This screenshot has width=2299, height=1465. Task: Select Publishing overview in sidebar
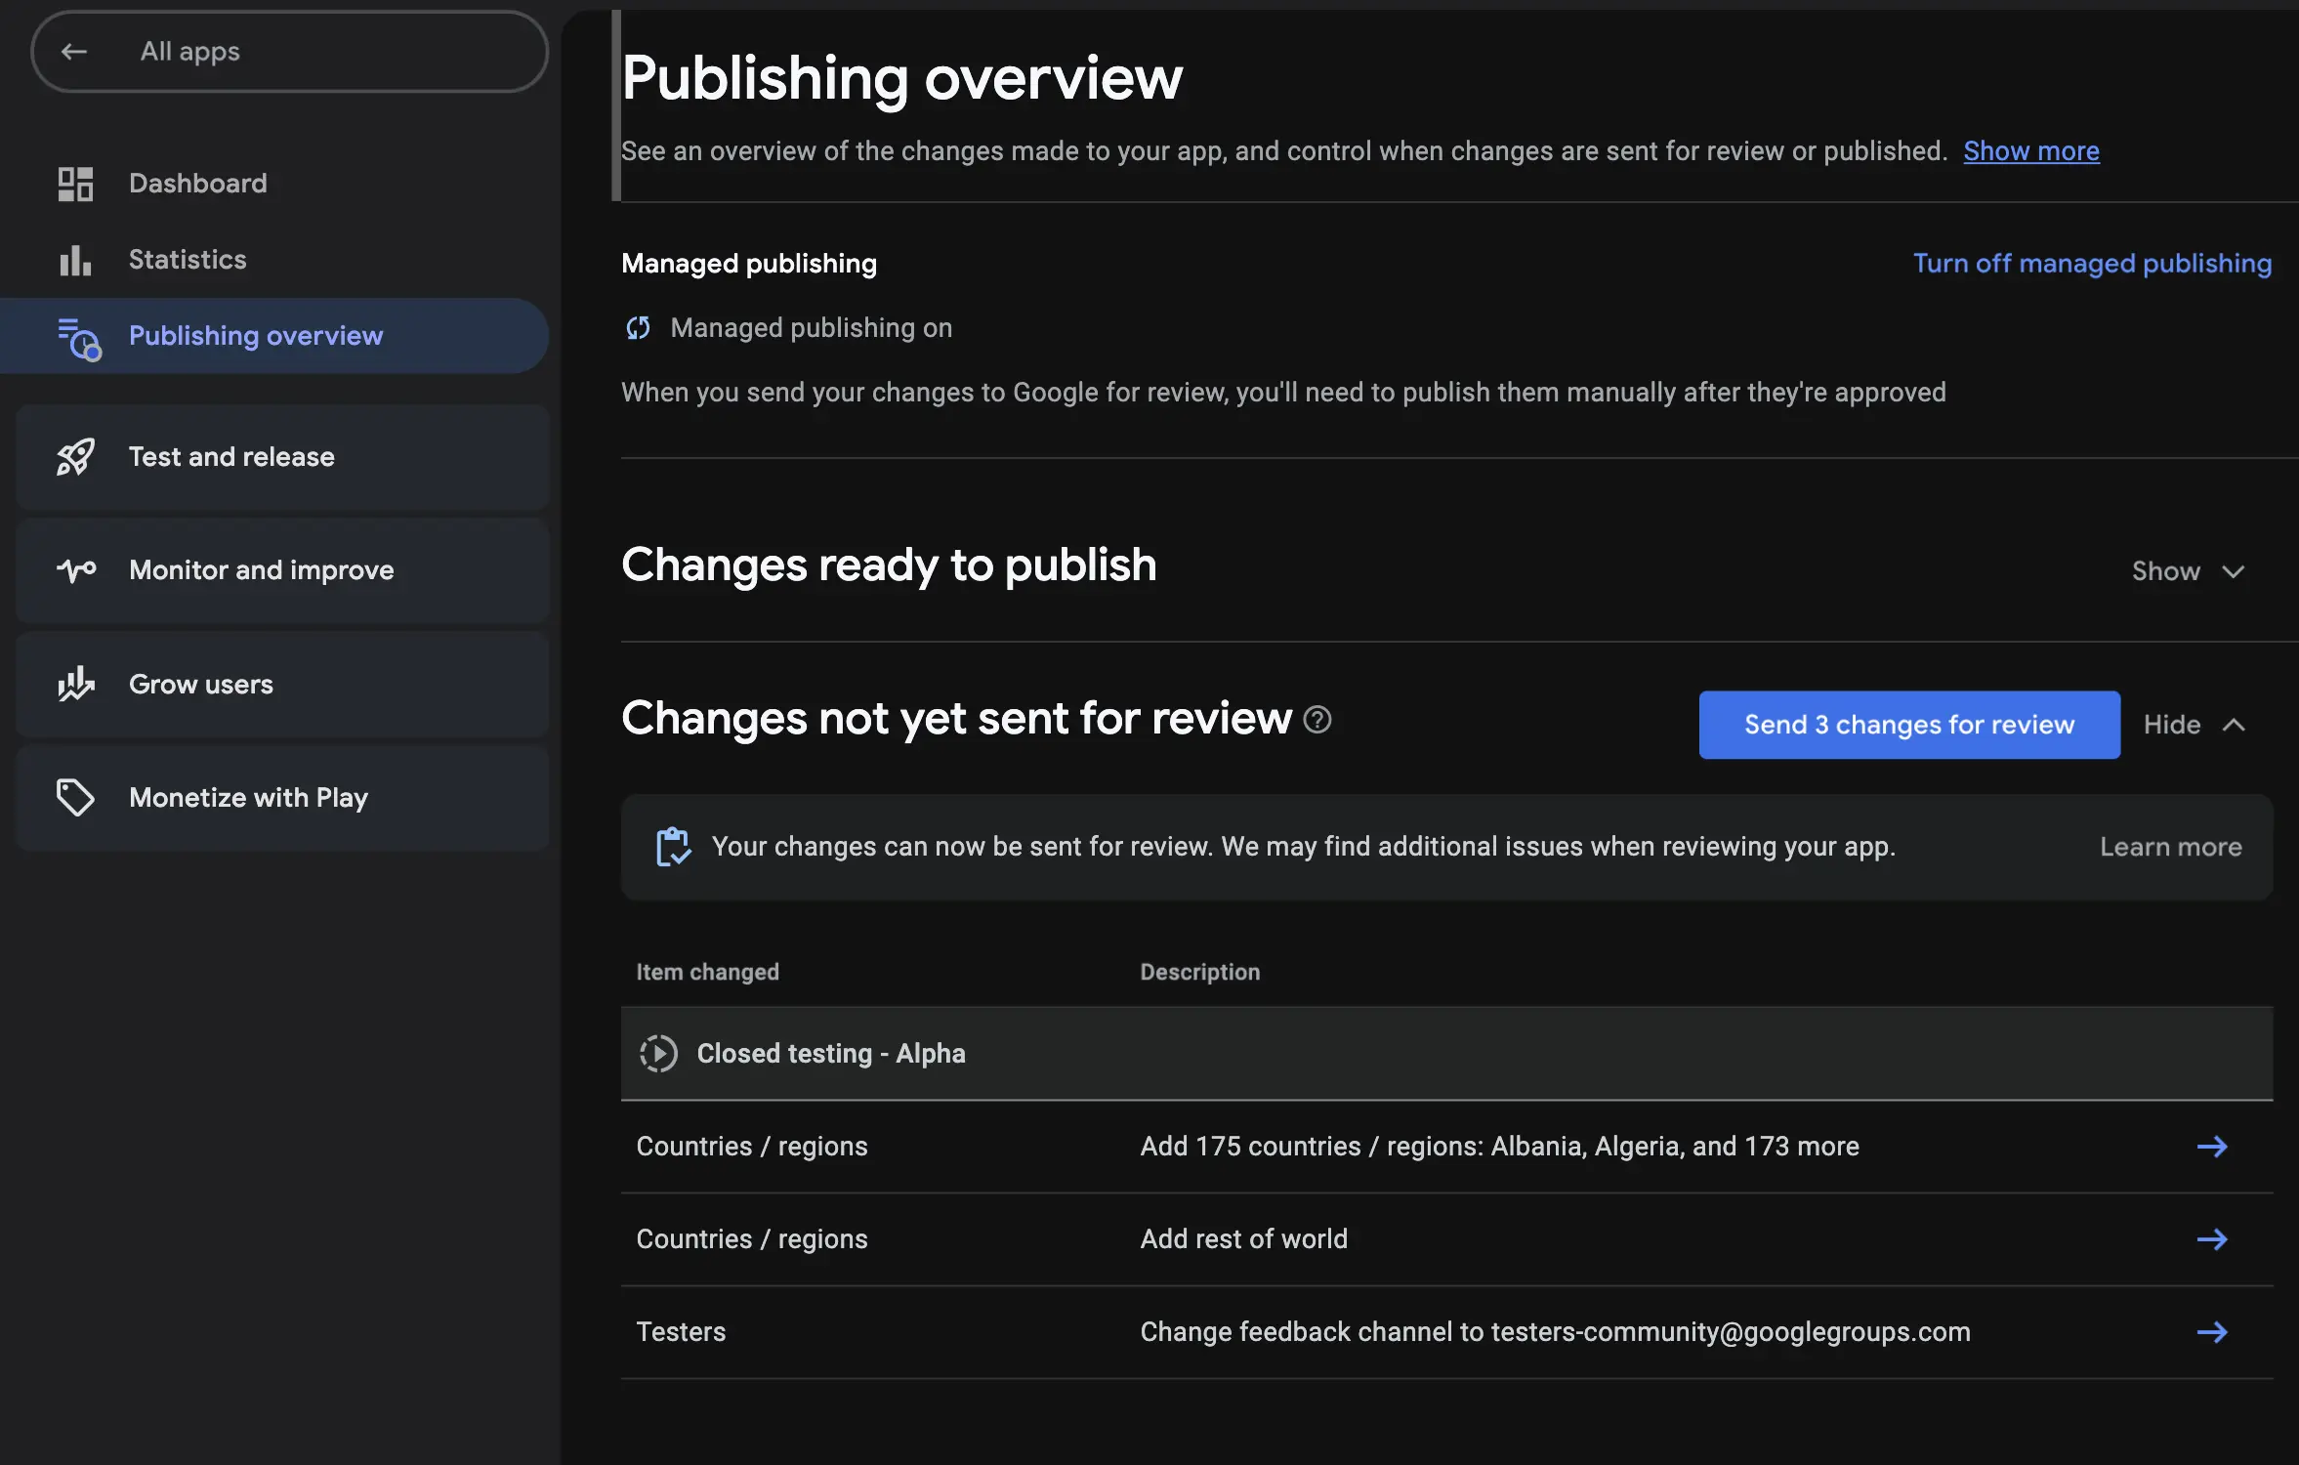click(x=255, y=336)
